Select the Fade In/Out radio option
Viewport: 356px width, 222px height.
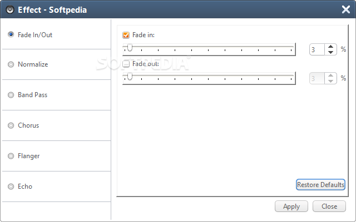(x=11, y=34)
